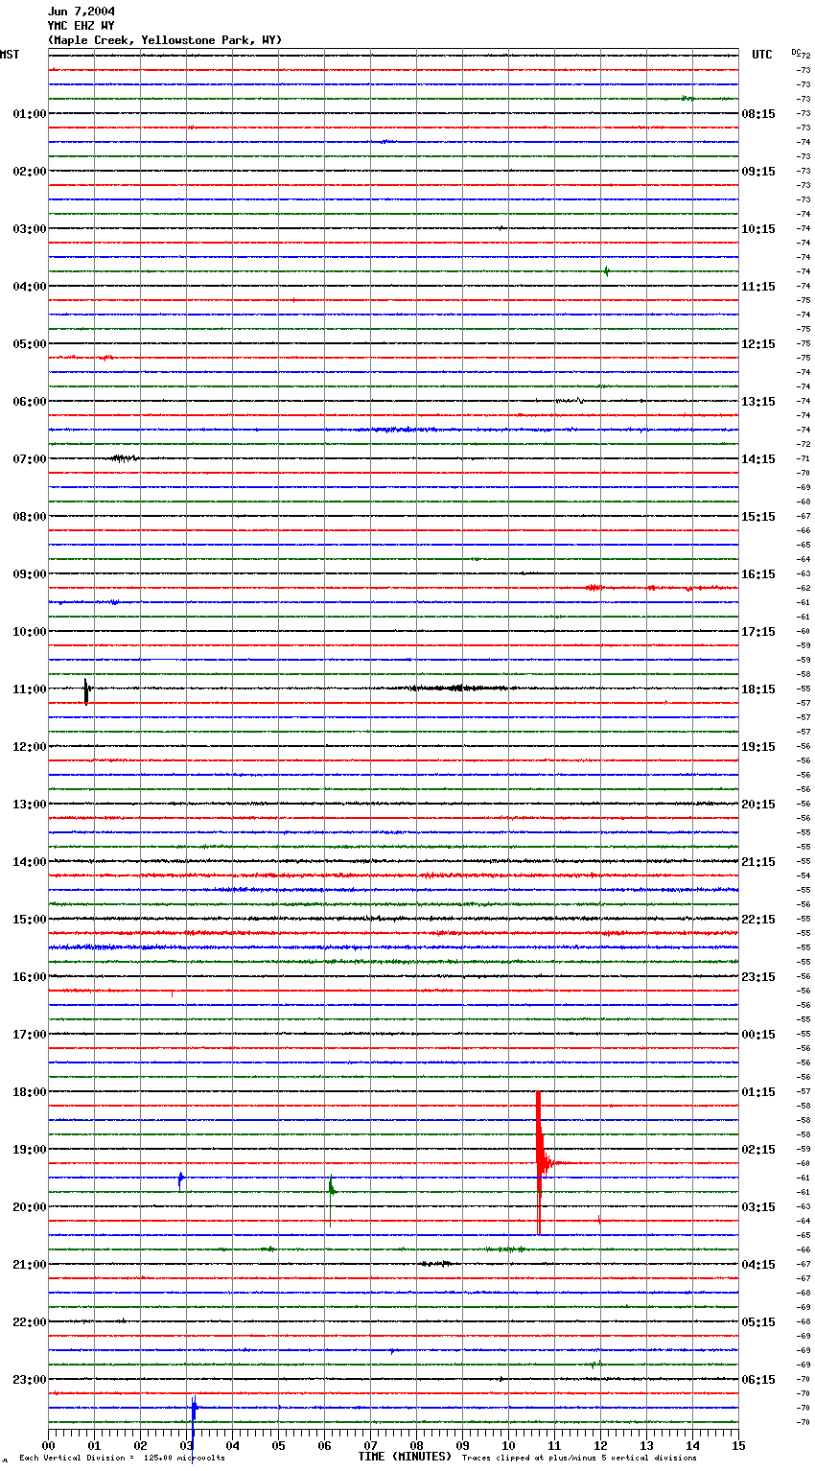Viewport: 815px width, 1471px height.
Task: Click the black noise burst on the 07:00 trace
Action: (123, 458)
